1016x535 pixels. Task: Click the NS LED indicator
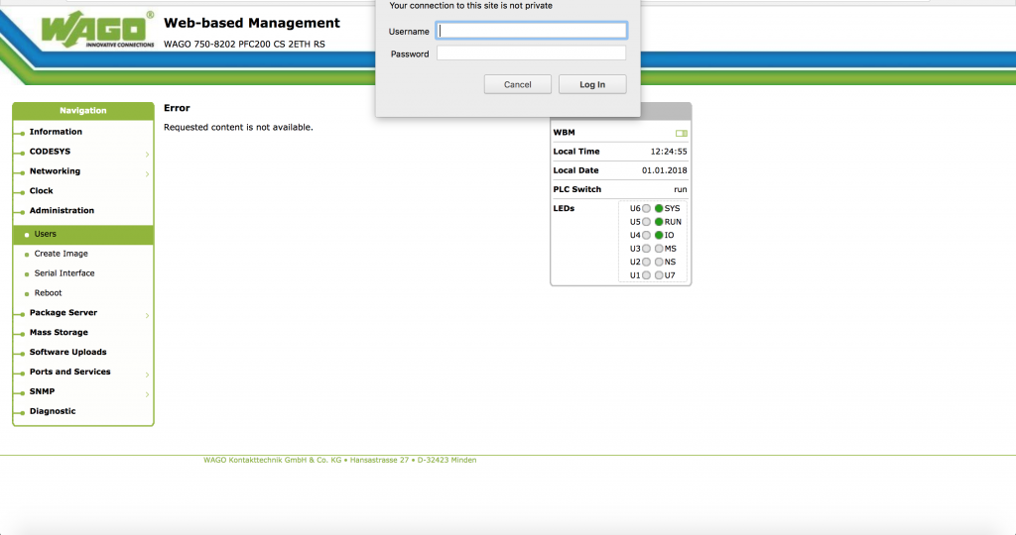[658, 263]
